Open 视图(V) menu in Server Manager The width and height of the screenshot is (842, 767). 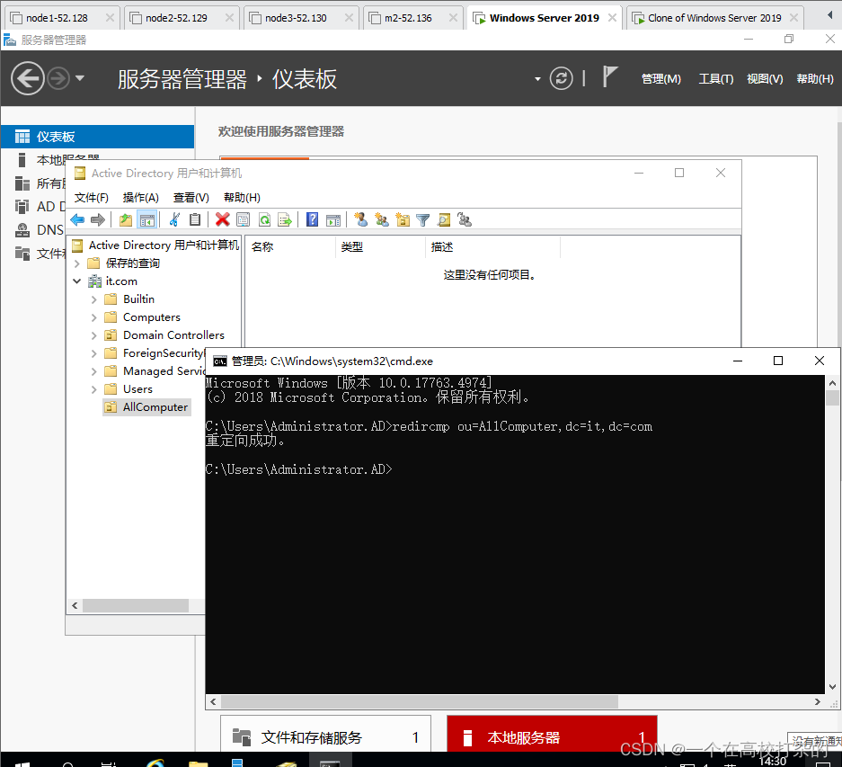(765, 78)
